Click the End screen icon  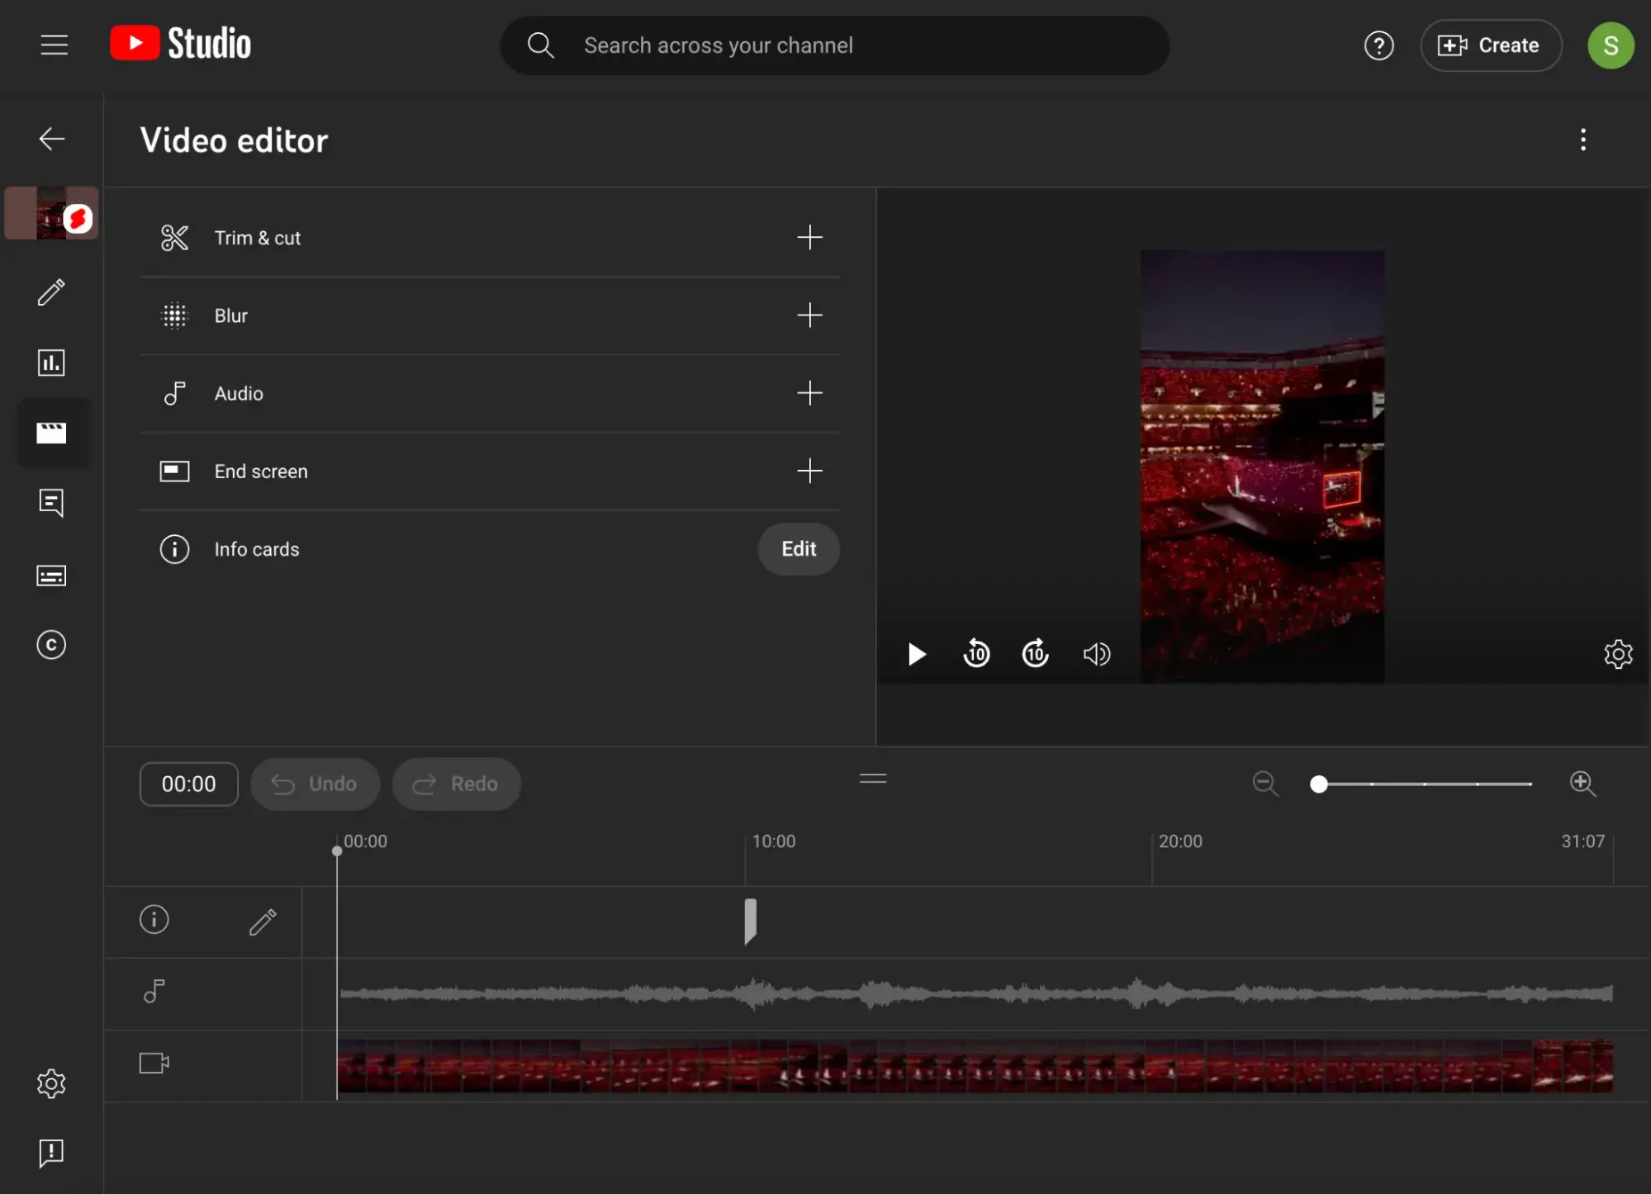(x=174, y=471)
